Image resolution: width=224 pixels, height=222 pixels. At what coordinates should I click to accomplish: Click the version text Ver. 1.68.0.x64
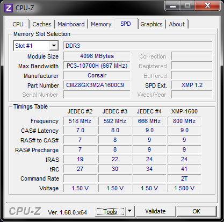(67, 212)
